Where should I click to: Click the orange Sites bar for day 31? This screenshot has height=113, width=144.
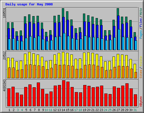136,75
